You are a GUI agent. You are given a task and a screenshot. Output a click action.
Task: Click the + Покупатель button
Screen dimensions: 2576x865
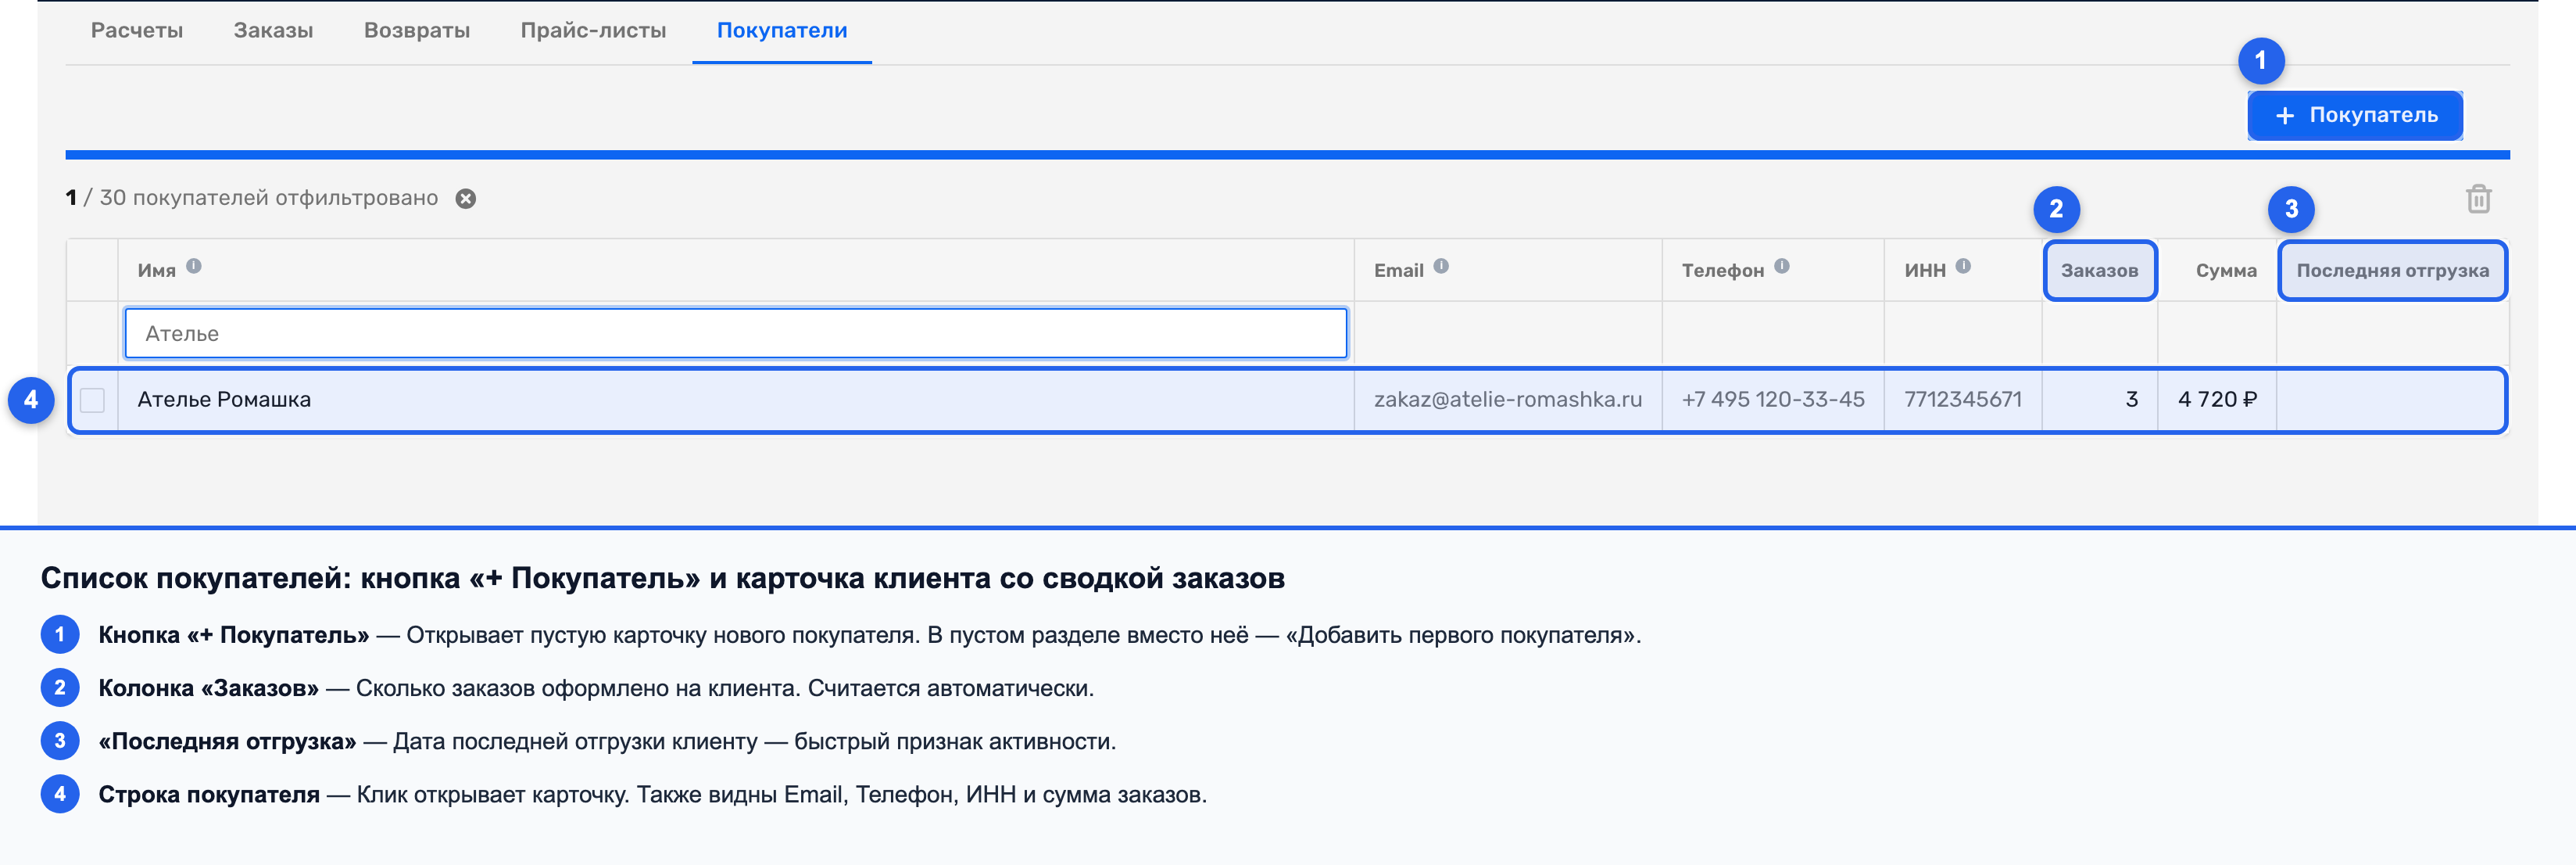pos(2354,115)
